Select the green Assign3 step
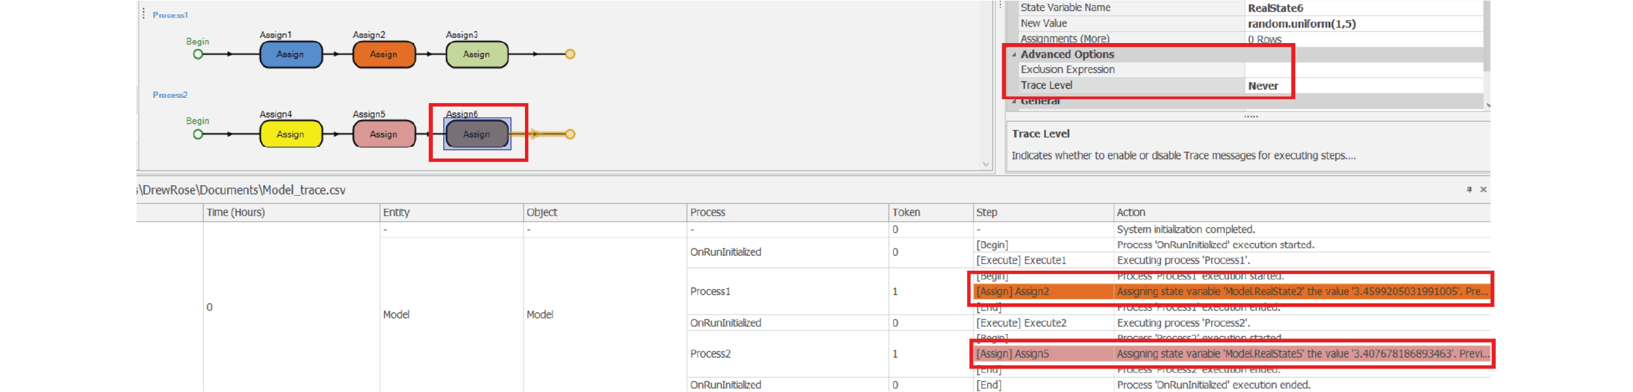Image resolution: width=1633 pixels, height=392 pixels. pyautogui.click(x=477, y=55)
